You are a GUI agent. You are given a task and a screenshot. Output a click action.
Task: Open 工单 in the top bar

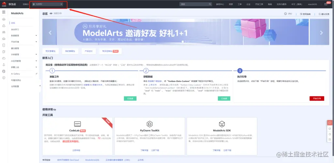[x=240, y=4]
